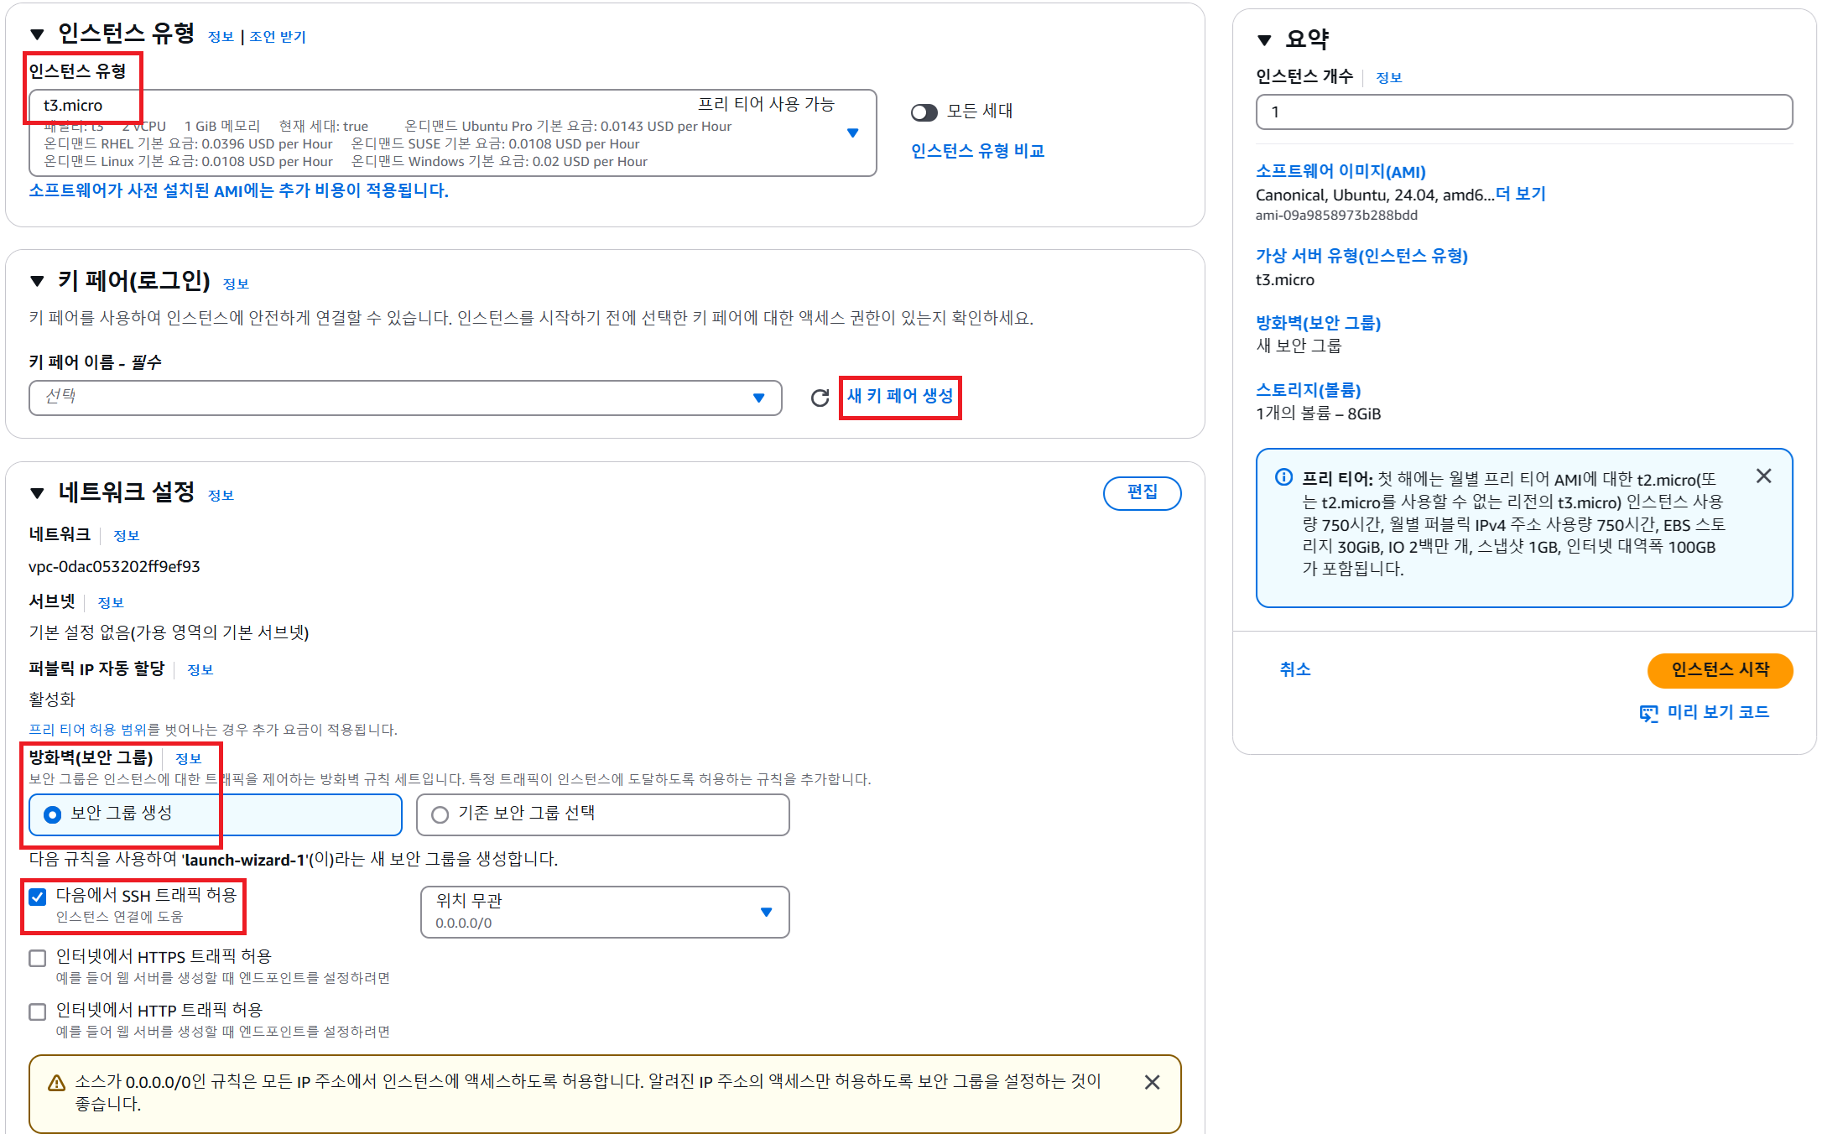Enable 인터넷에서 HTTPS 트래픽 허용 checkbox
The width and height of the screenshot is (1827, 1134).
[x=38, y=958]
